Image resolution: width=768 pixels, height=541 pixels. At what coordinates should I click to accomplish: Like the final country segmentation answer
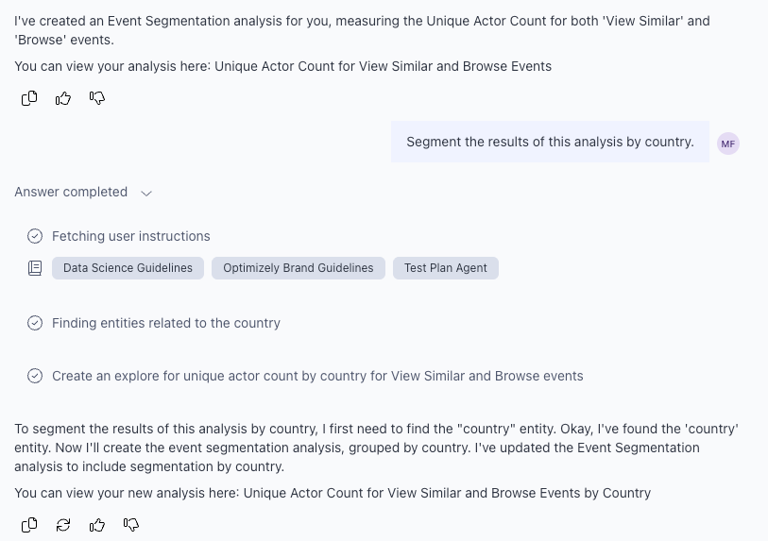(x=97, y=525)
